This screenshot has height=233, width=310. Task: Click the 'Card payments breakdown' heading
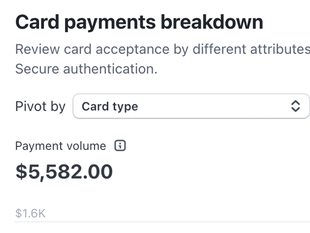pos(139,22)
